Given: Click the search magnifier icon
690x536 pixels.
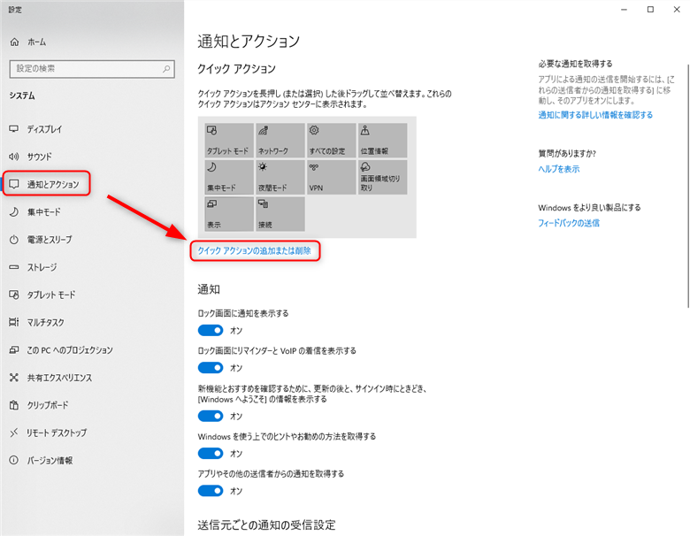Looking at the screenshot, I should pyautogui.click(x=166, y=69).
